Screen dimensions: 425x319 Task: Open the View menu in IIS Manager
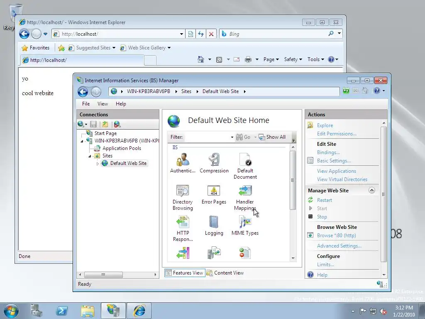click(103, 103)
